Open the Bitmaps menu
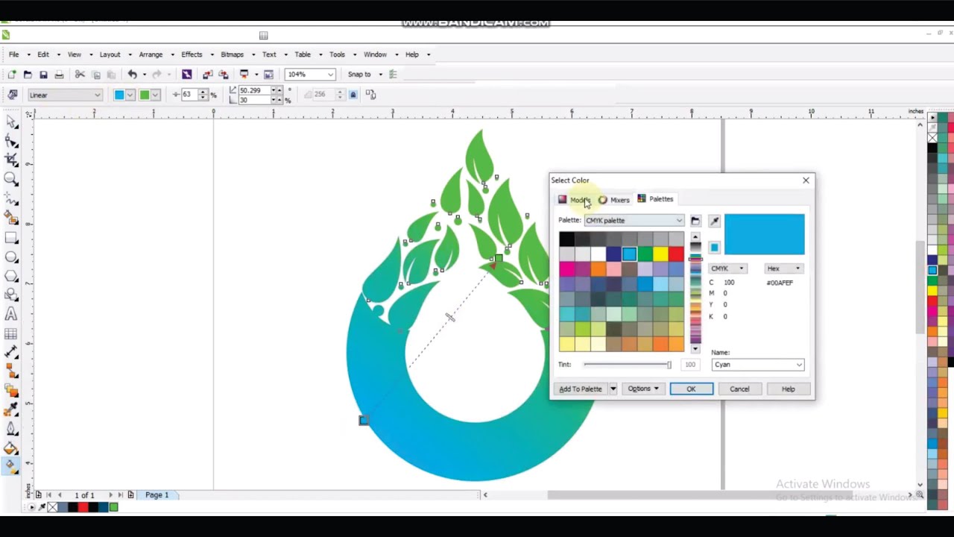This screenshot has height=537, width=954. point(232,54)
